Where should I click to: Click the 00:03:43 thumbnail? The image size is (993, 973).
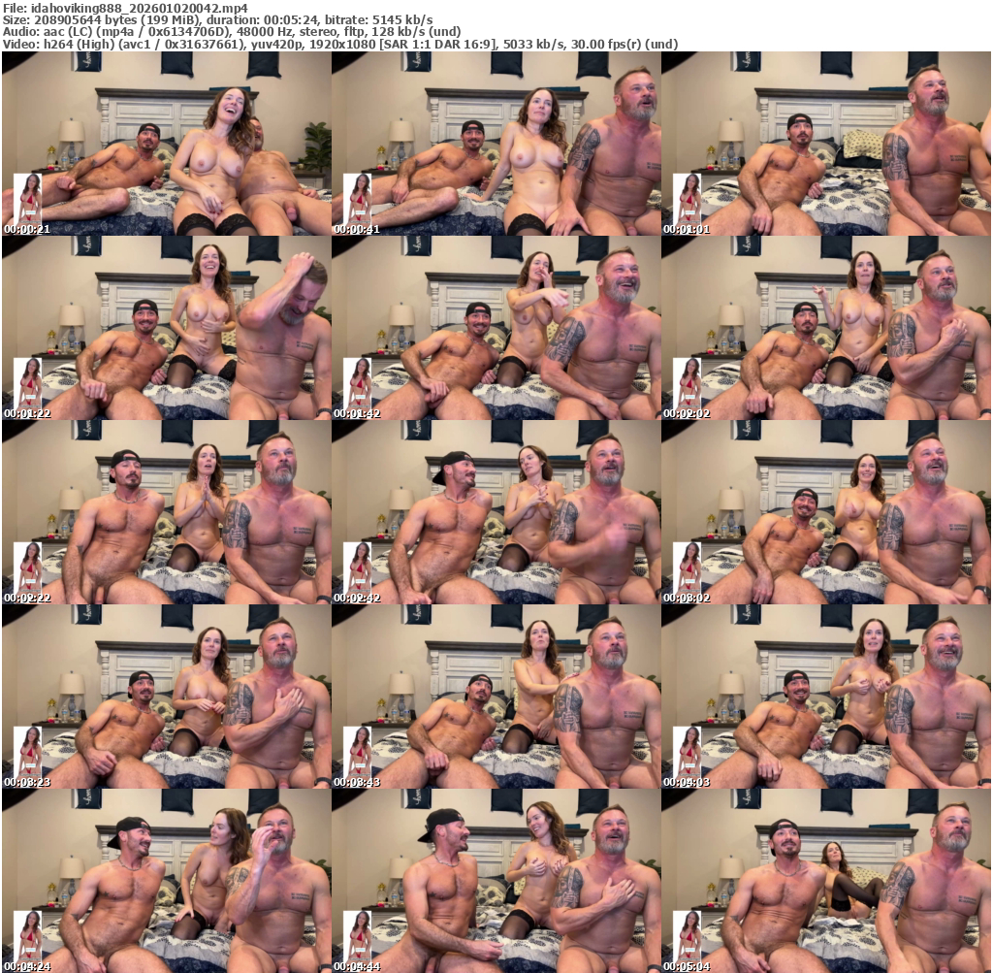tap(496, 697)
